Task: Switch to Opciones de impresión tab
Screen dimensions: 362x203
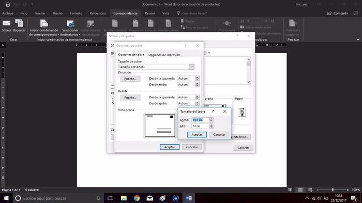Action: coord(164,55)
